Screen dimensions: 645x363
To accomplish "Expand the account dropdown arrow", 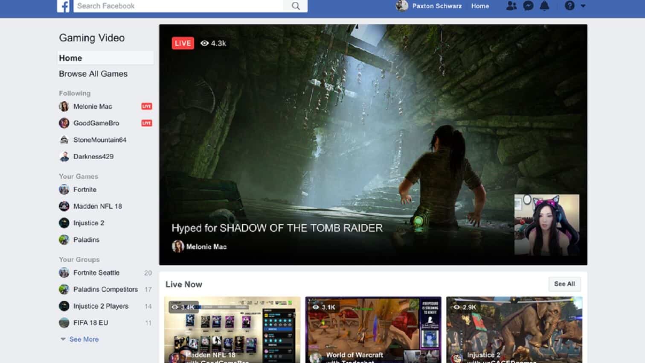I will pos(583,6).
